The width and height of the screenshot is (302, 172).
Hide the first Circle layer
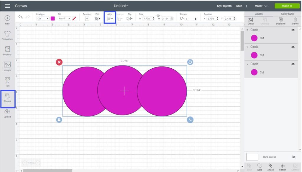coord(293,30)
